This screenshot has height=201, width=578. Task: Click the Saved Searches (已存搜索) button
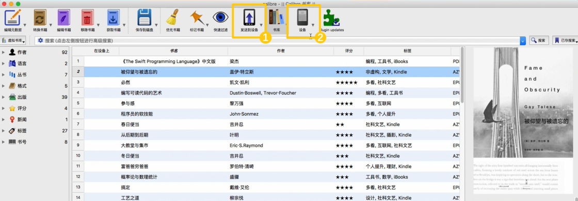click(565, 40)
